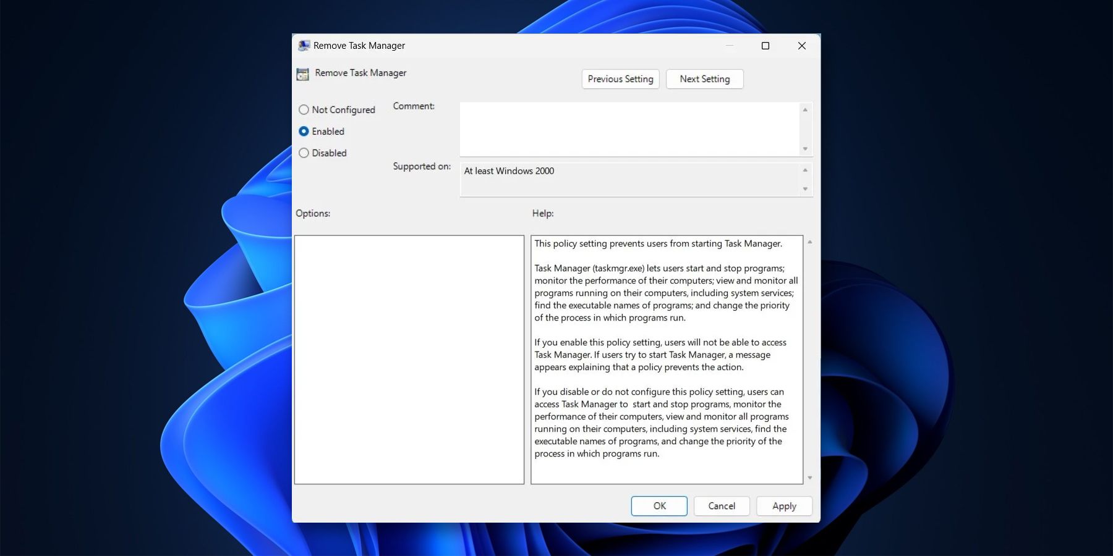Confirm changes with the OK button

click(659, 506)
